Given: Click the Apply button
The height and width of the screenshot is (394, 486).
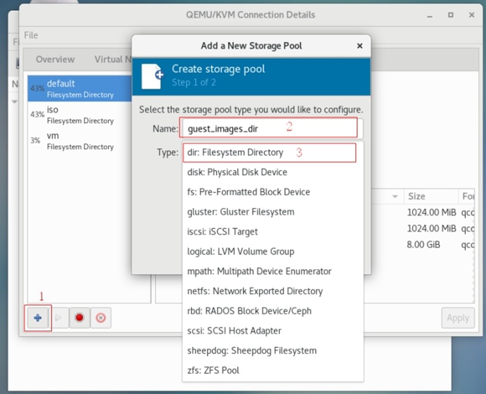Looking at the screenshot, I should coord(458,318).
